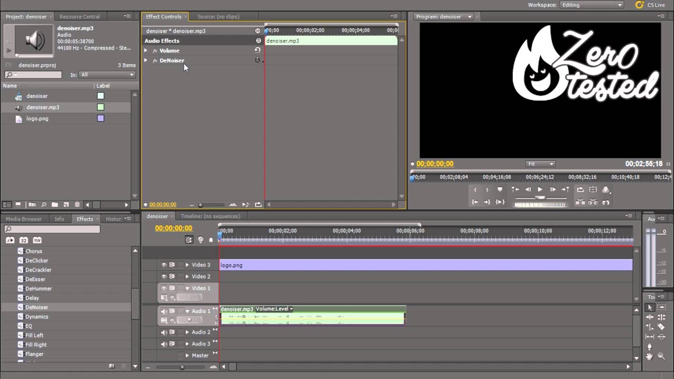The height and width of the screenshot is (379, 674).
Task: Set In point in Program monitor
Action: pos(475,189)
